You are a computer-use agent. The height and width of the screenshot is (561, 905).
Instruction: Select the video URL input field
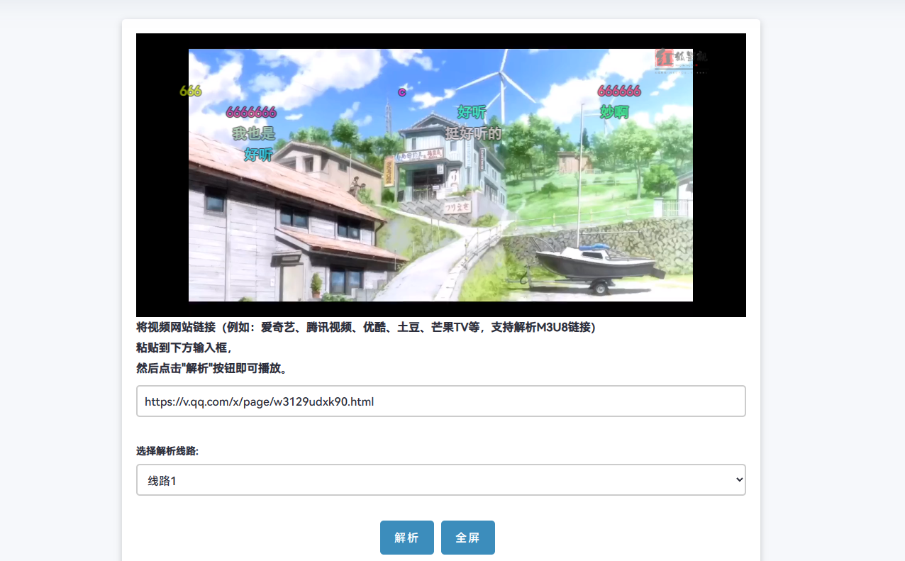tap(440, 401)
